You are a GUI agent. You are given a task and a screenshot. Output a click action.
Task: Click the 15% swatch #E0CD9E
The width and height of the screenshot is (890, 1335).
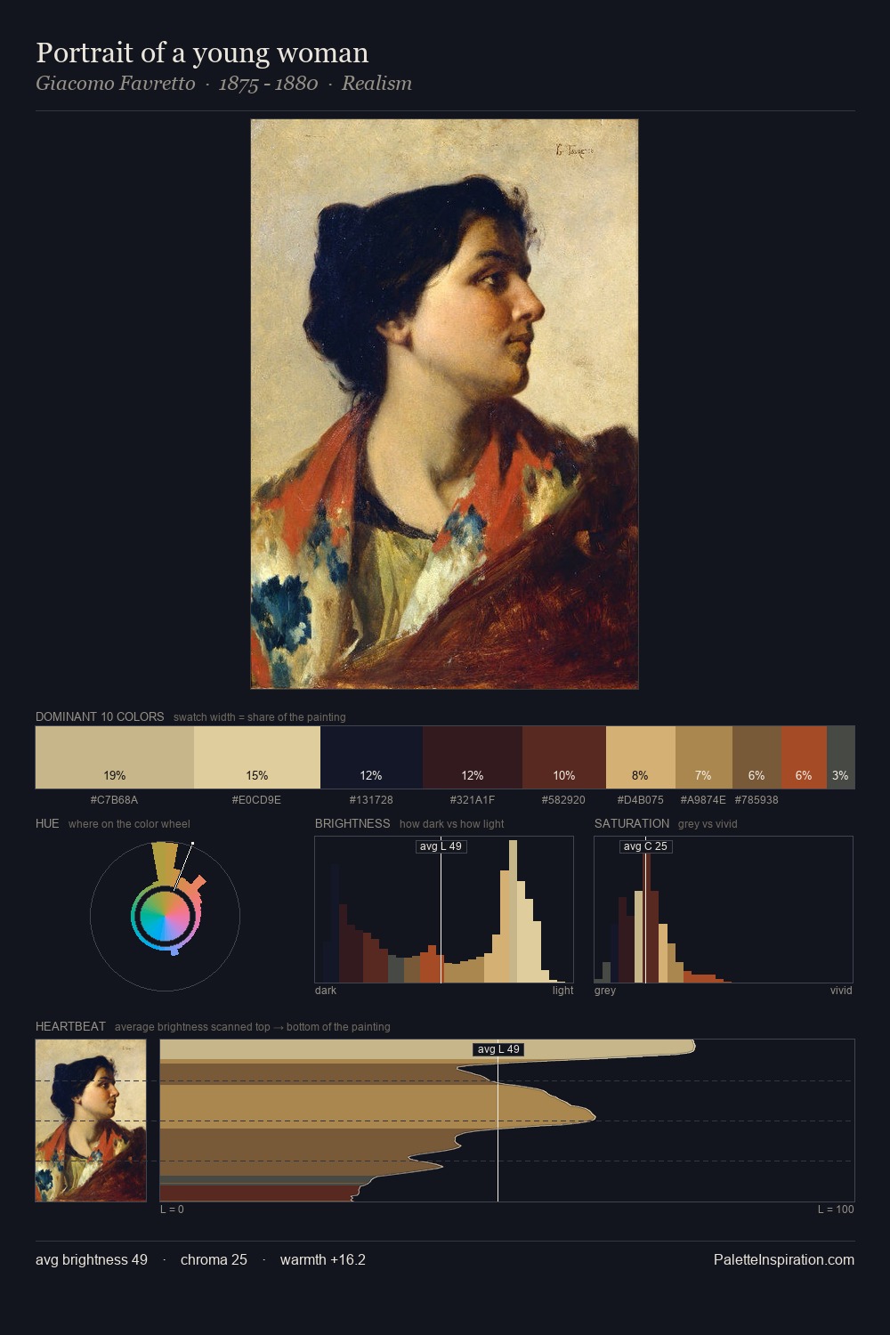coord(257,757)
